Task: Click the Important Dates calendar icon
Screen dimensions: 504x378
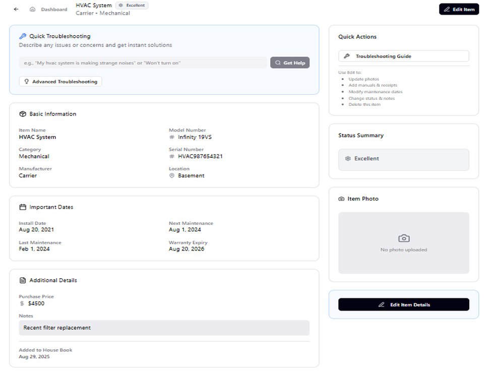Action: coord(23,207)
